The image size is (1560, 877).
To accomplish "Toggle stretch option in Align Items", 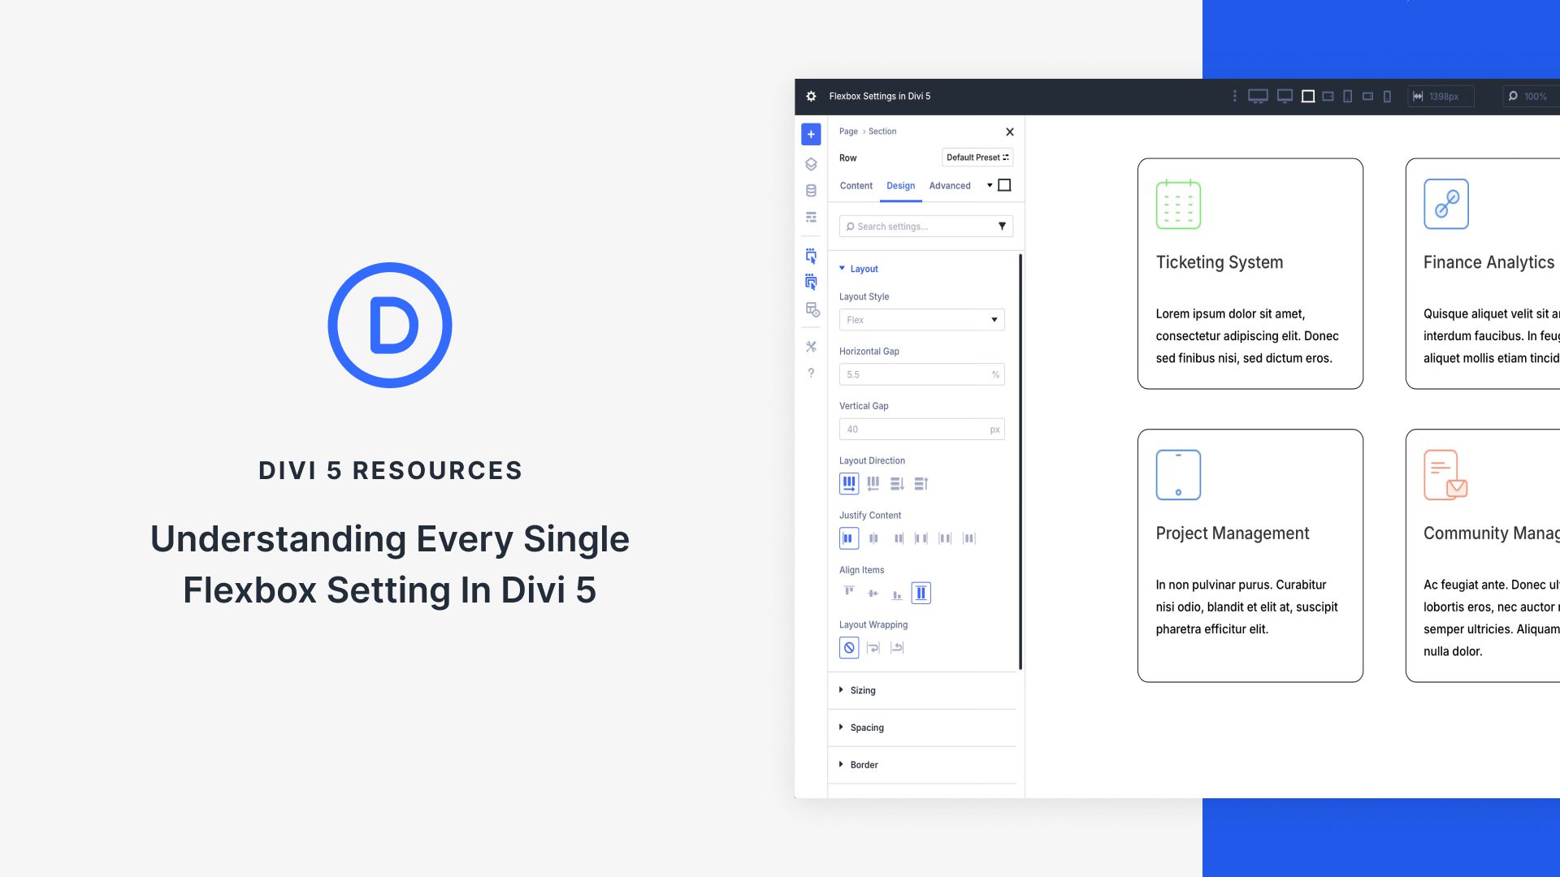I will click(921, 593).
